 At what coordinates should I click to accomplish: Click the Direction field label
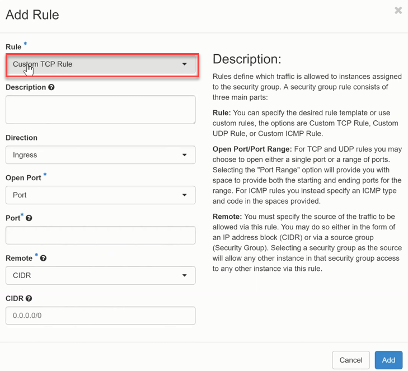(21, 138)
